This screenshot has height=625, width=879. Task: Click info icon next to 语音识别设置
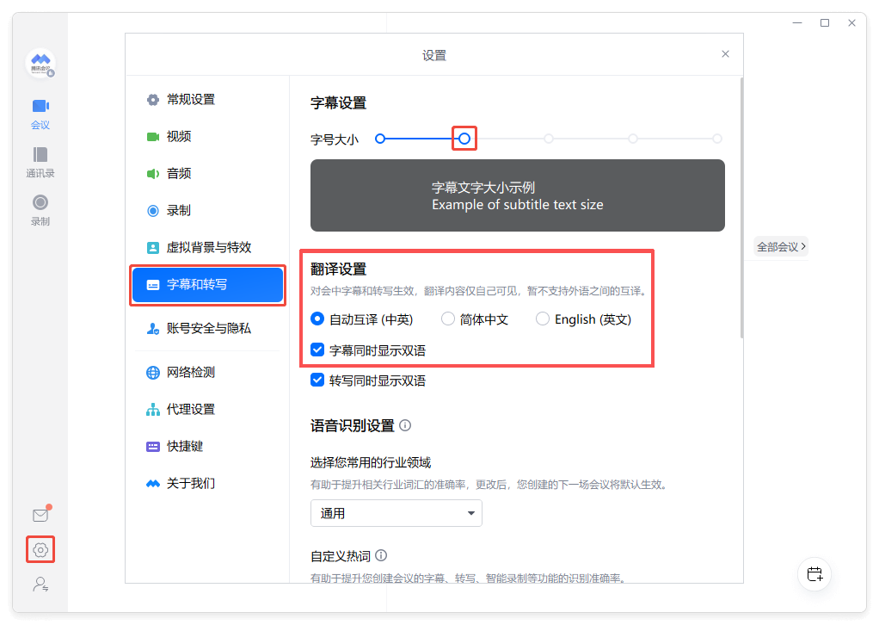click(x=405, y=425)
